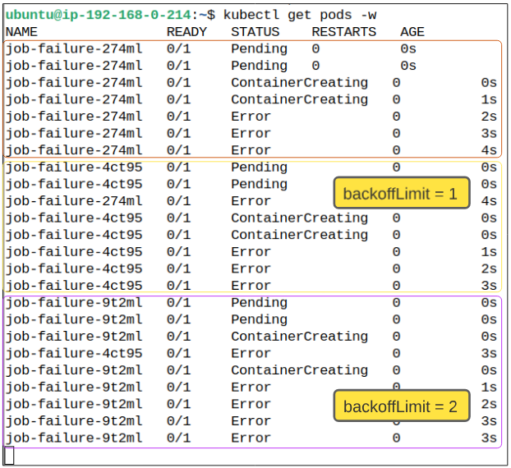Click the terminal cursor block at bottom

(9, 456)
